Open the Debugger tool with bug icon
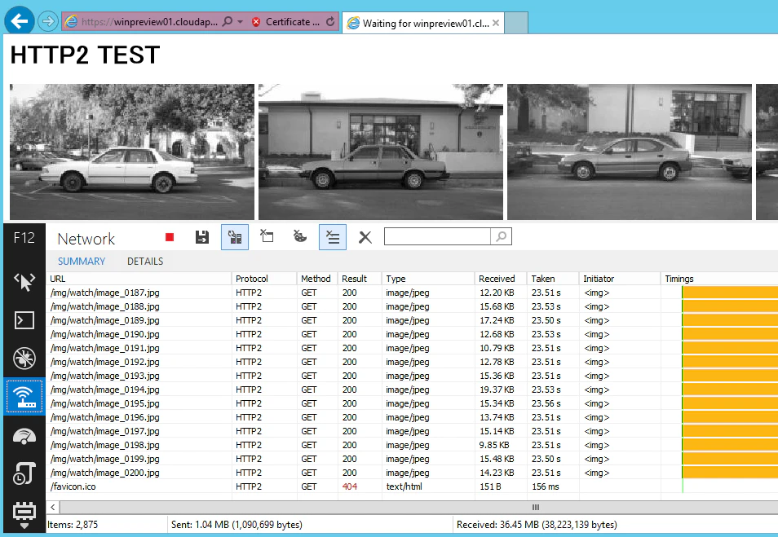 pos(24,358)
